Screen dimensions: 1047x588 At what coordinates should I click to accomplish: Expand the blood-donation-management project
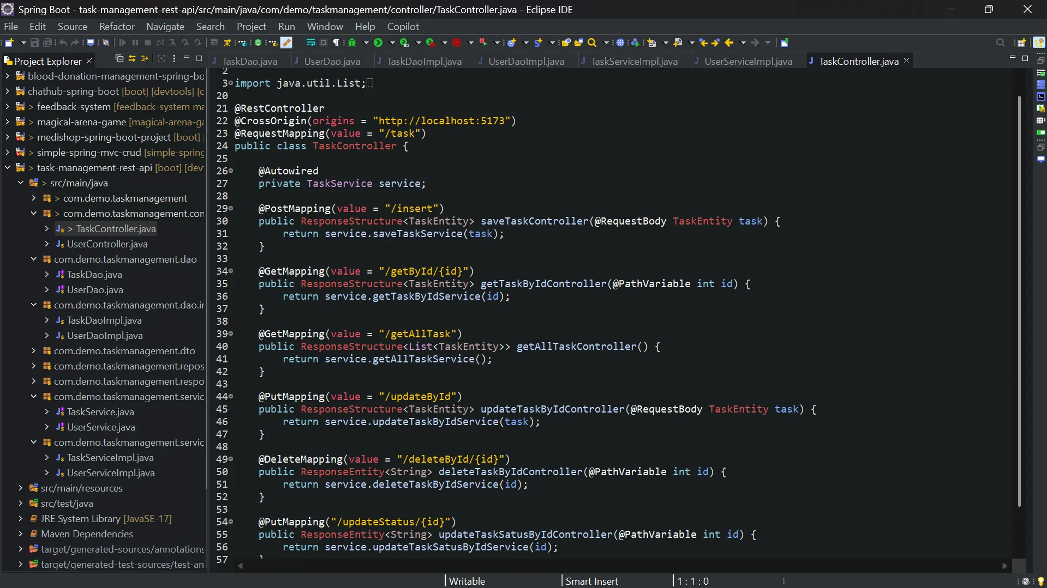pyautogui.click(x=8, y=76)
